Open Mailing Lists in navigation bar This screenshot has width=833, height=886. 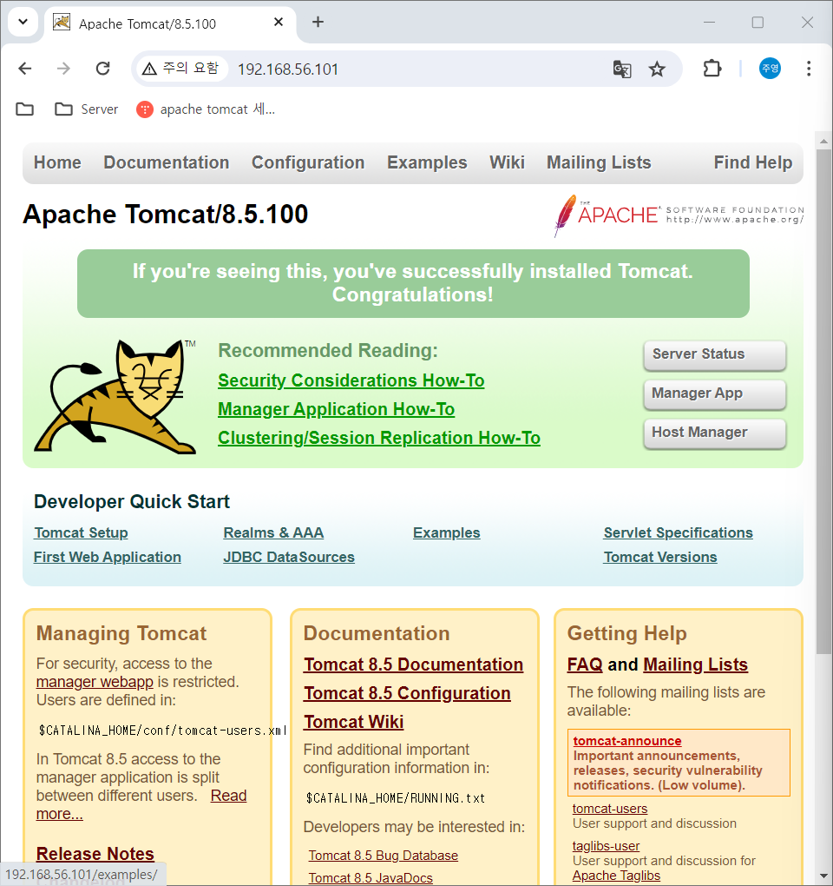(599, 162)
